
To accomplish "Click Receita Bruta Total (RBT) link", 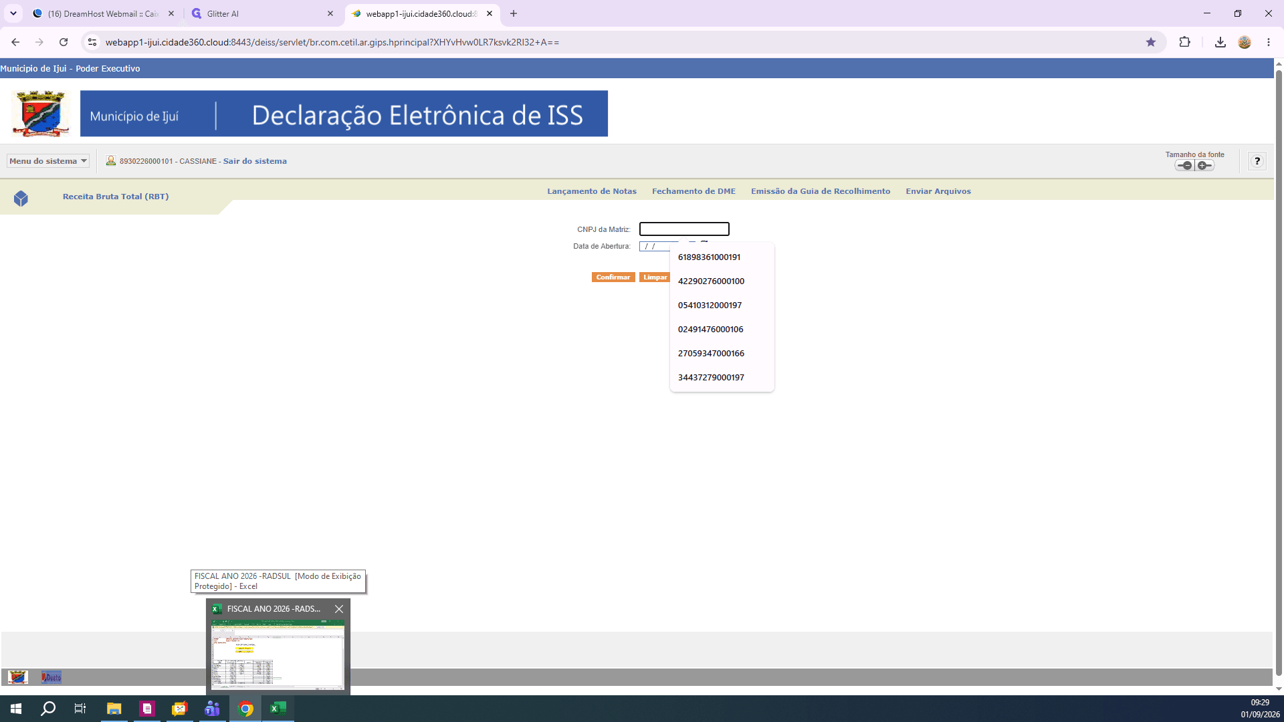I will point(116,197).
